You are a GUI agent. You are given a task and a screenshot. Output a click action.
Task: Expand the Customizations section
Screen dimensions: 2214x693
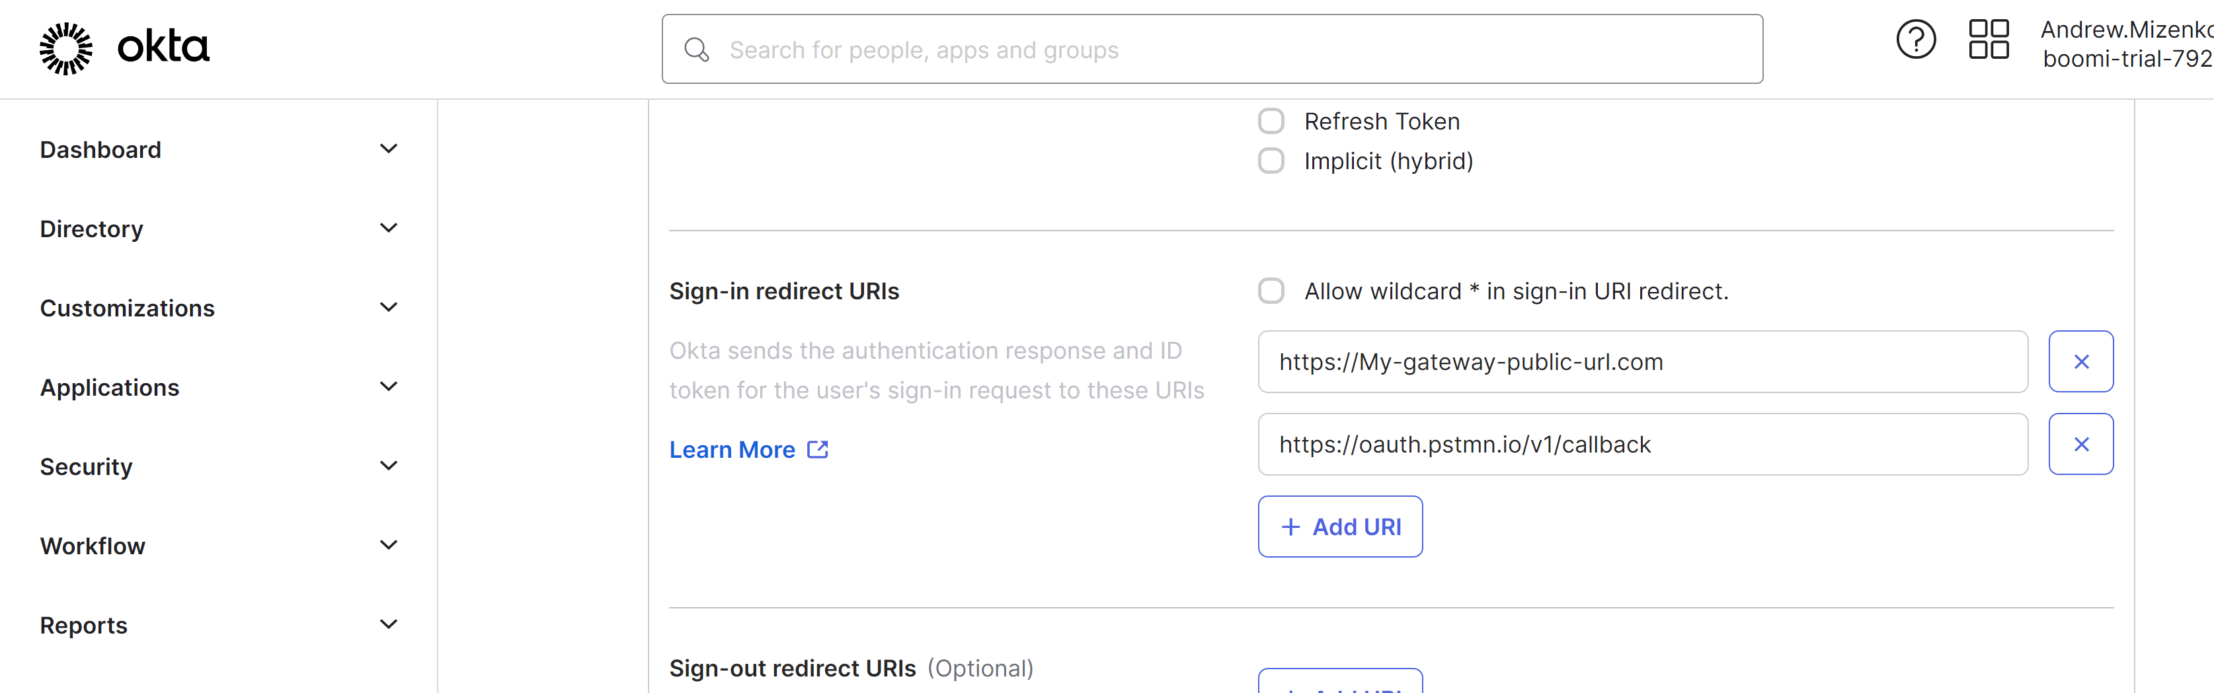click(x=127, y=307)
